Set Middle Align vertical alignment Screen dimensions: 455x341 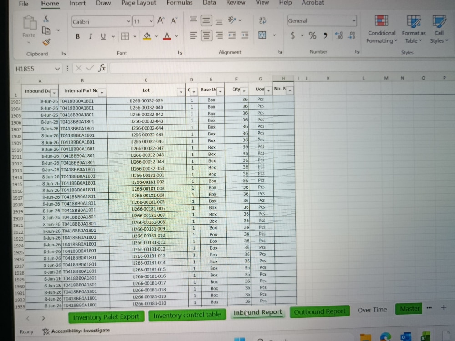(x=206, y=20)
